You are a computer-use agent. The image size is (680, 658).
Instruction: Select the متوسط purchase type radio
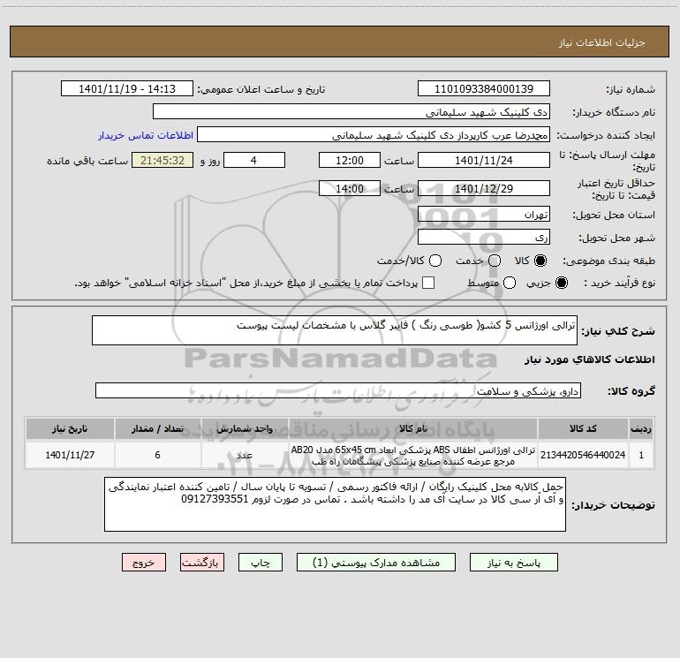510,283
